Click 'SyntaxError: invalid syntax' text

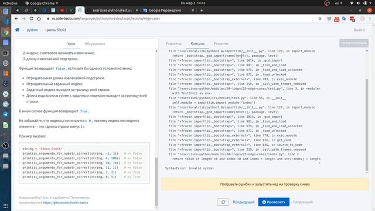tap(189, 168)
